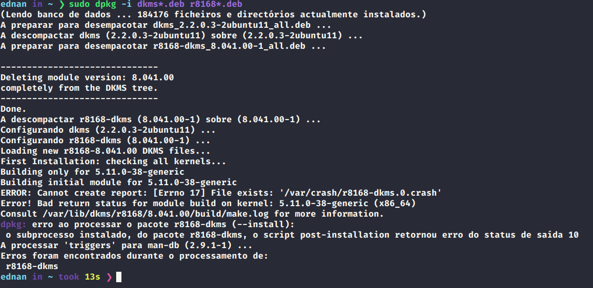Click the word 'sudo' in the command line
Screen dimensions: 593x288
tap(79, 5)
